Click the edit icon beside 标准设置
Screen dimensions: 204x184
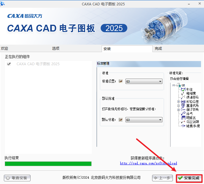tap(121, 81)
